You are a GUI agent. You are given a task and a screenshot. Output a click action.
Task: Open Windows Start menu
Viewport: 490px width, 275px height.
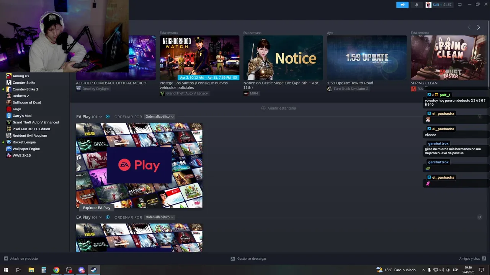(x=6, y=270)
